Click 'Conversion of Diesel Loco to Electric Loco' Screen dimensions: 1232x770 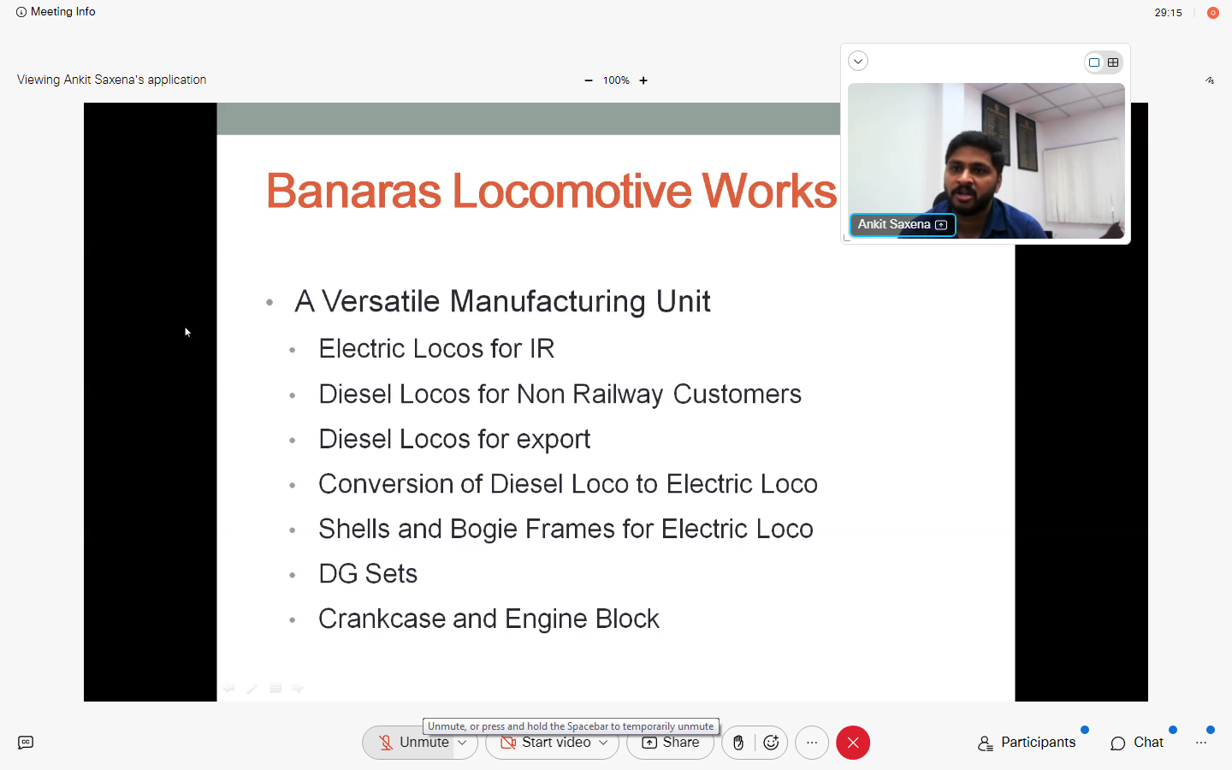coord(568,483)
